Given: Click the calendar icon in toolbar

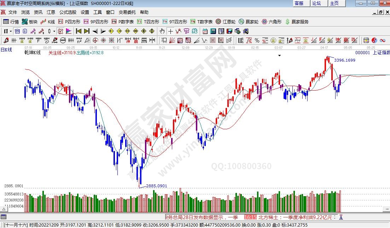Looking at the screenshot, I should click(x=205, y=31).
